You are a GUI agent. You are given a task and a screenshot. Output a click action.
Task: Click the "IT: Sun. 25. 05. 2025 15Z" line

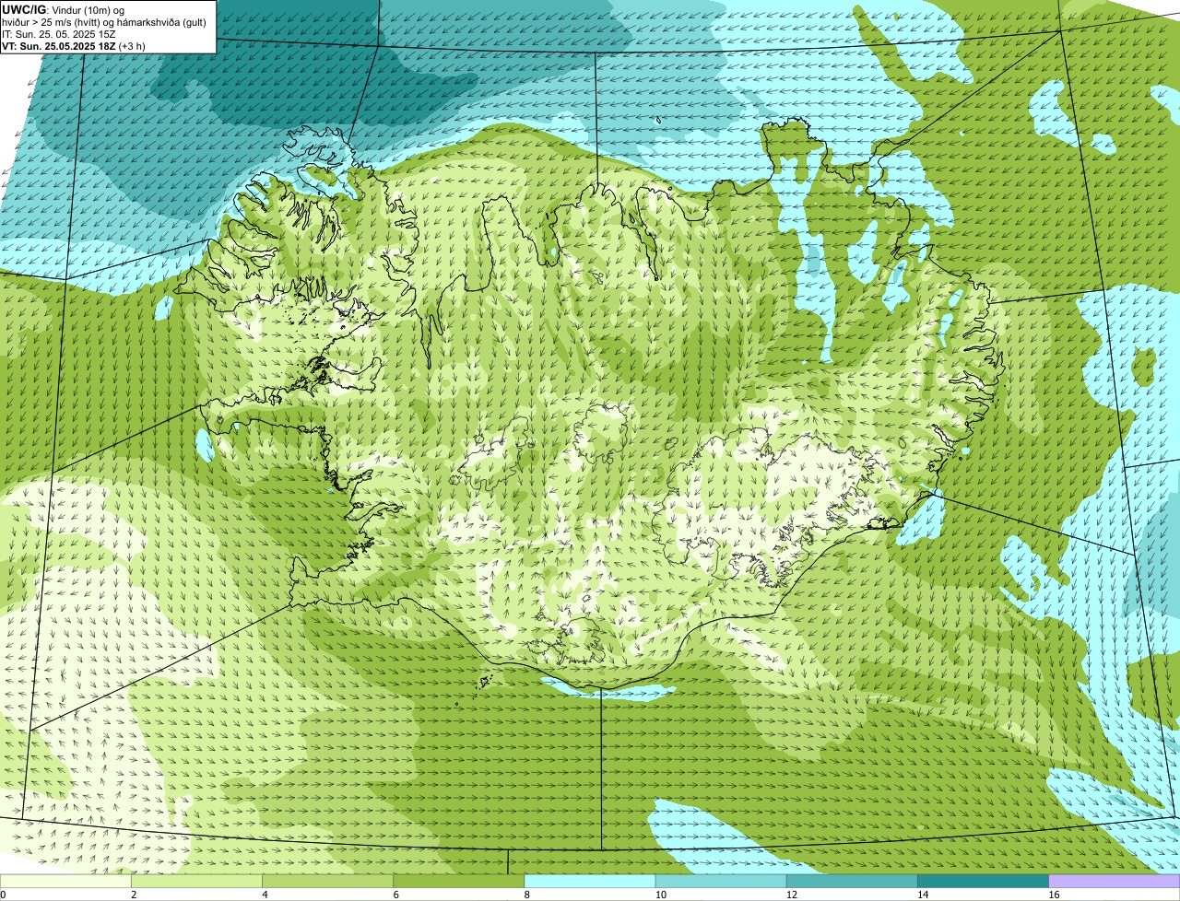59,33
